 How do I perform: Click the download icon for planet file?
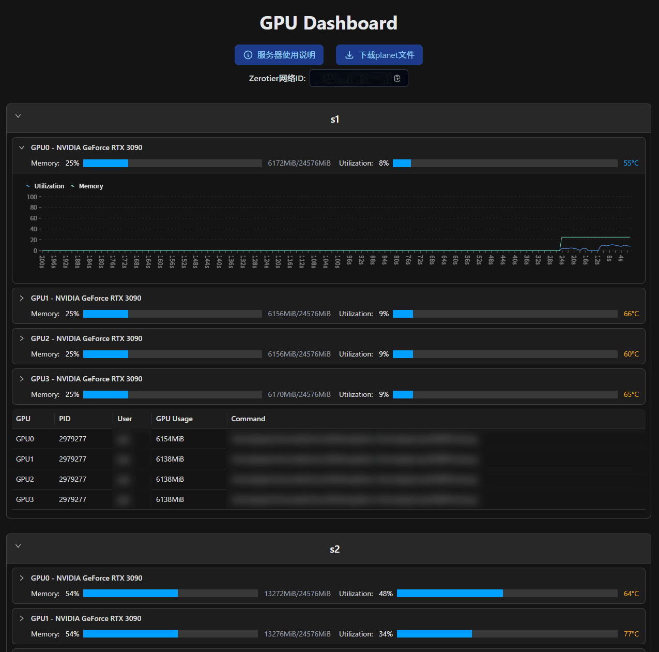(x=349, y=55)
